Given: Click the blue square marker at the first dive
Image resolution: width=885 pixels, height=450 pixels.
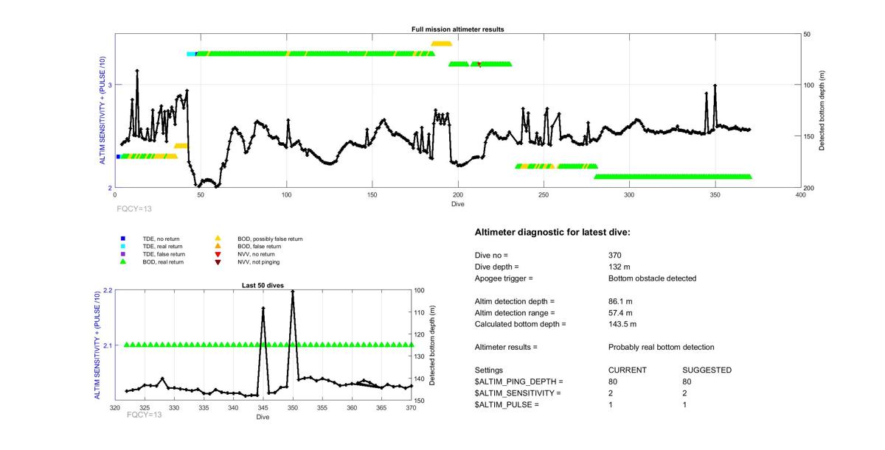Looking at the screenshot, I should [x=118, y=156].
